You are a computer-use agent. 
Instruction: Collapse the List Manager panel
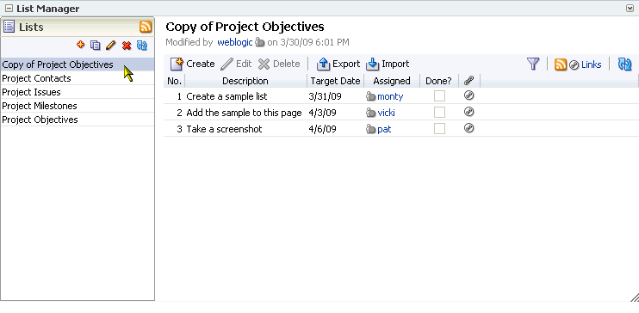tap(9, 9)
